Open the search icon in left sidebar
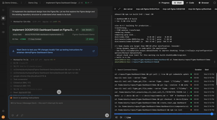This screenshot has width=217, height=120. (x=3, y=24)
